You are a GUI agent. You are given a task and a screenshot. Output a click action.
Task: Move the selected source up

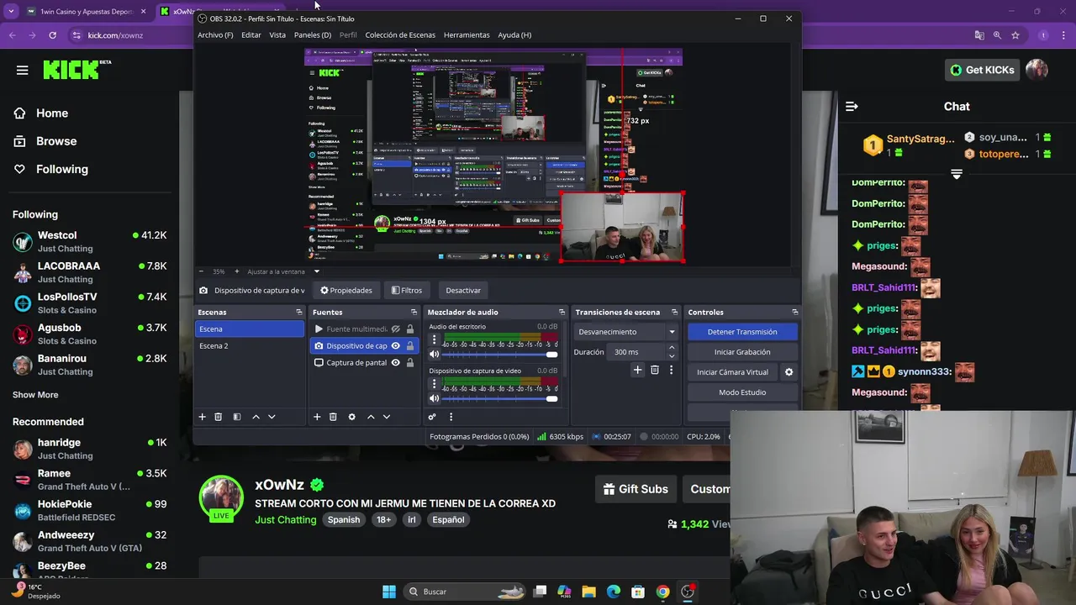point(371,417)
